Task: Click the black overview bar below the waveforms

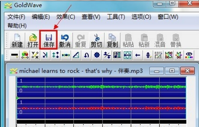Action: [x=102, y=122]
